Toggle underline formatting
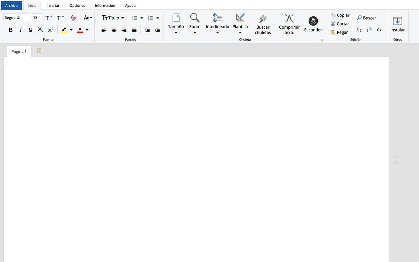 [30, 30]
